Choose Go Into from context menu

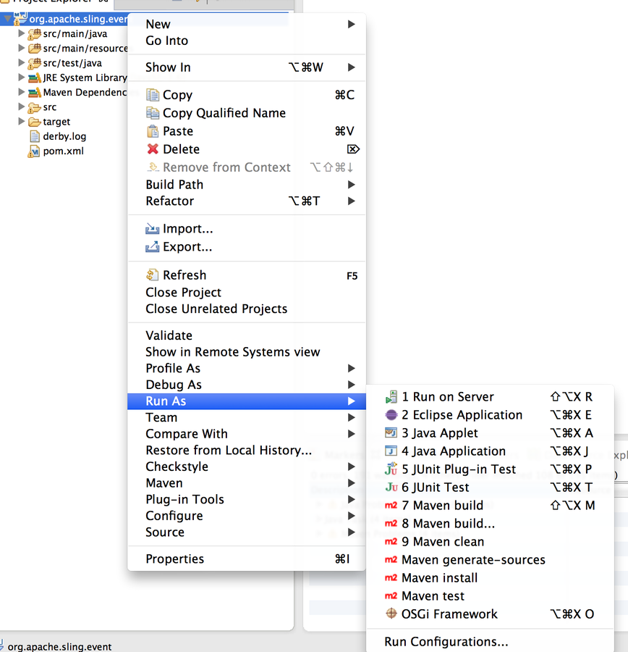tap(247, 41)
